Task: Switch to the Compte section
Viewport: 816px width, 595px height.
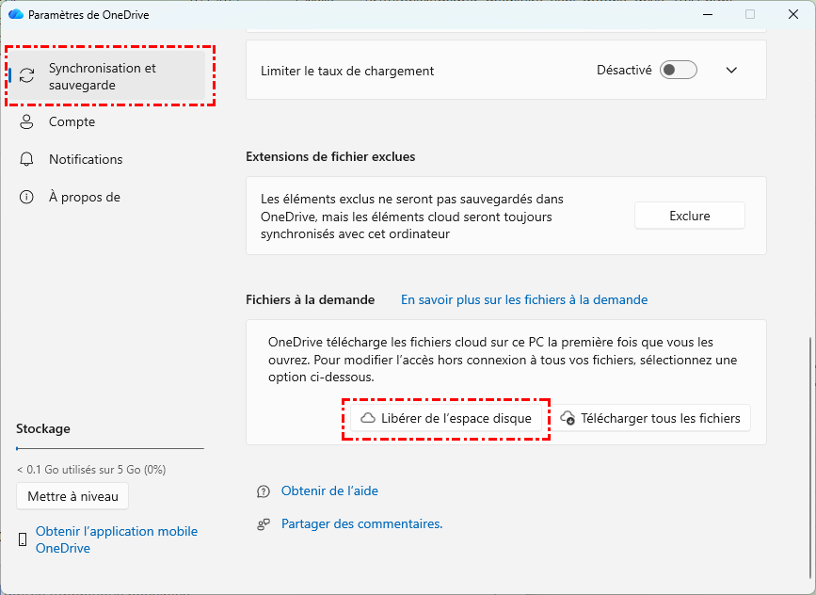Action: pyautogui.click(x=107, y=121)
